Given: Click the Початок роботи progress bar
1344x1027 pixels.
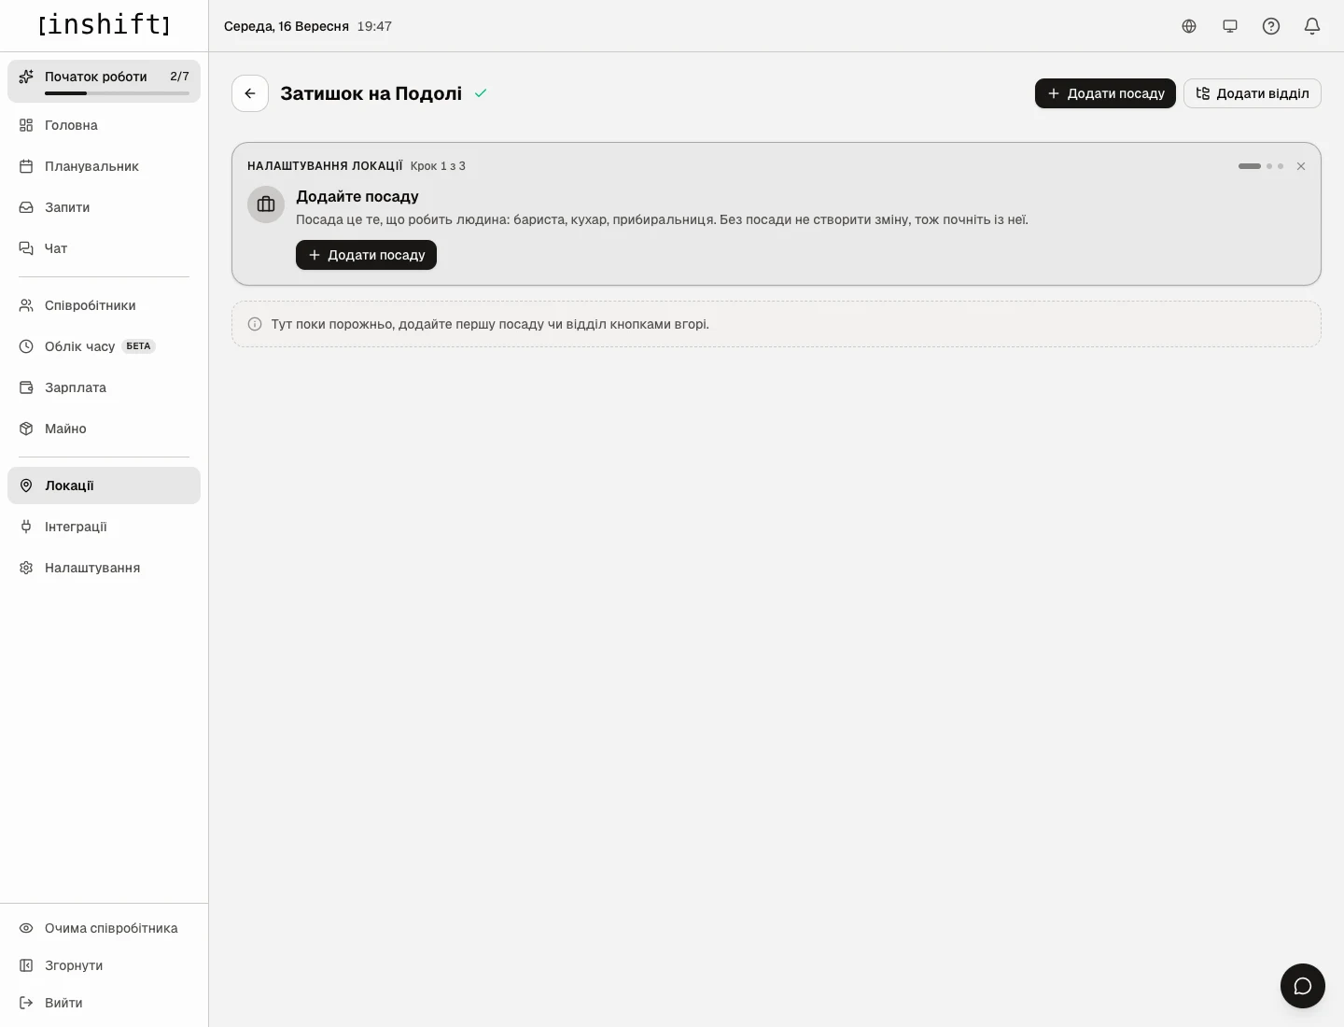Looking at the screenshot, I should [x=117, y=93].
